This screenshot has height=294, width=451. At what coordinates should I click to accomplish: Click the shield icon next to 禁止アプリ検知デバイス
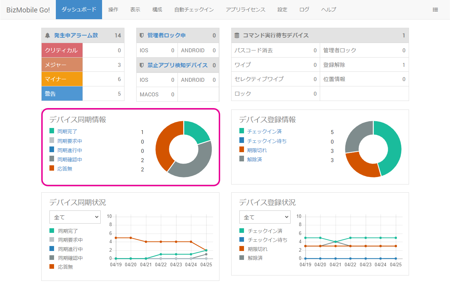(x=142, y=65)
